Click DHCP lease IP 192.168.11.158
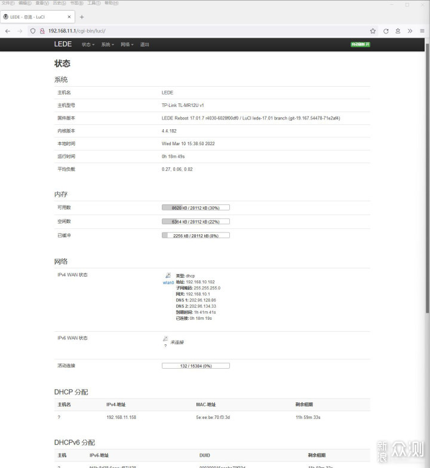The height and width of the screenshot is (468, 430). pos(121,417)
